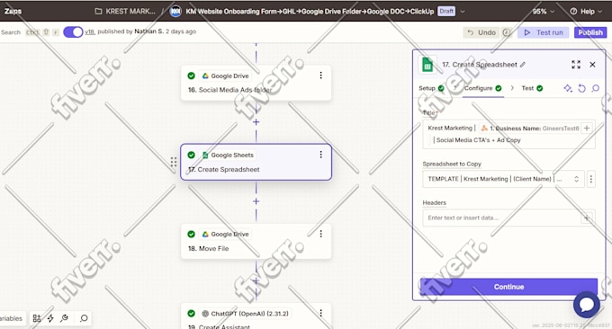Open the Zaps home link
The height and width of the screenshot is (329, 612).
pos(13,11)
